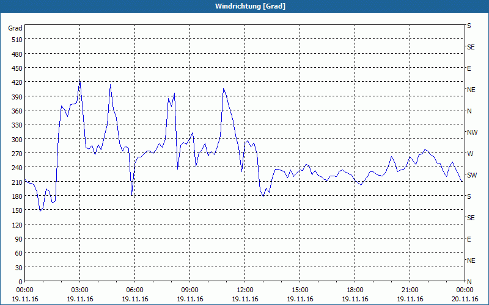Click the NW compass direction label

pyautogui.click(x=472, y=132)
